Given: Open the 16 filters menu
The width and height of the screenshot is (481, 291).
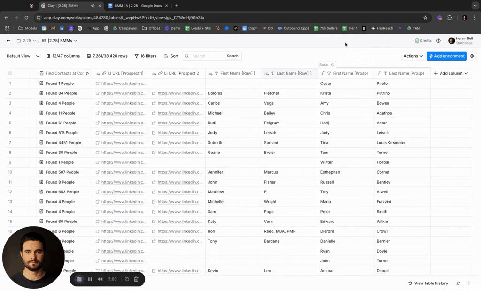Looking at the screenshot, I should click(x=146, y=56).
